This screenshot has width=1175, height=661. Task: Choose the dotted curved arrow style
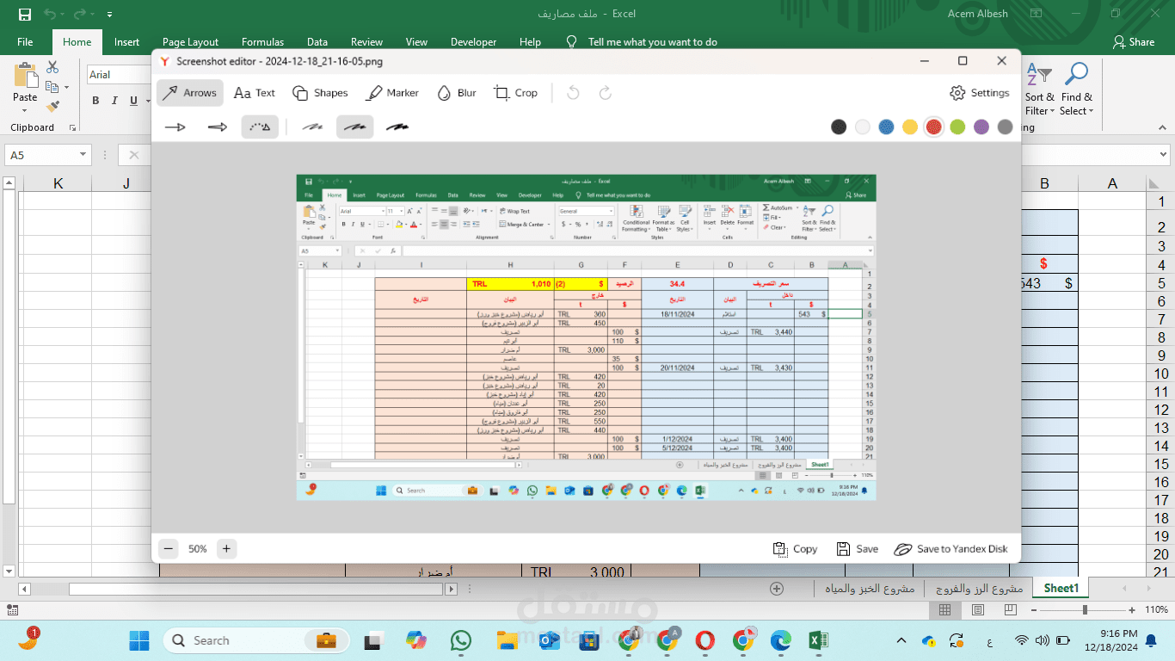pyautogui.click(x=260, y=127)
